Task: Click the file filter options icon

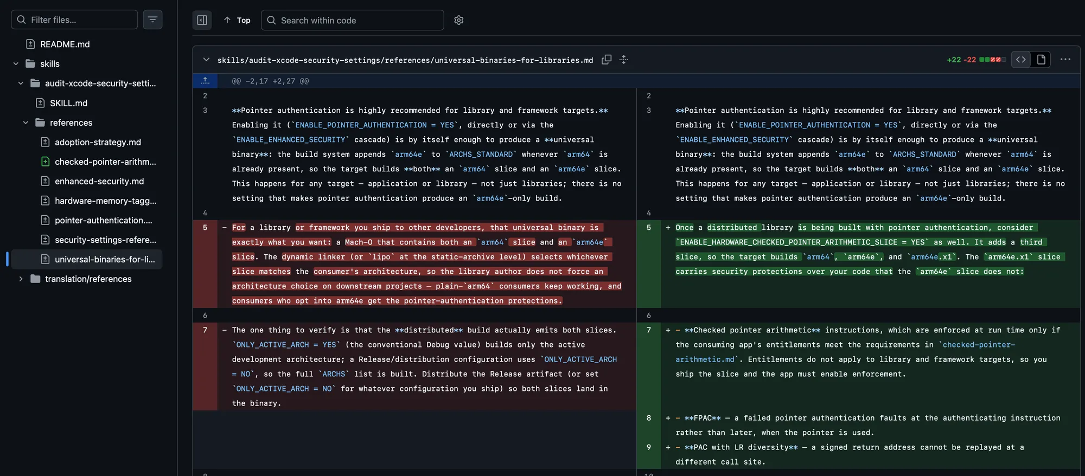Action: tap(152, 20)
